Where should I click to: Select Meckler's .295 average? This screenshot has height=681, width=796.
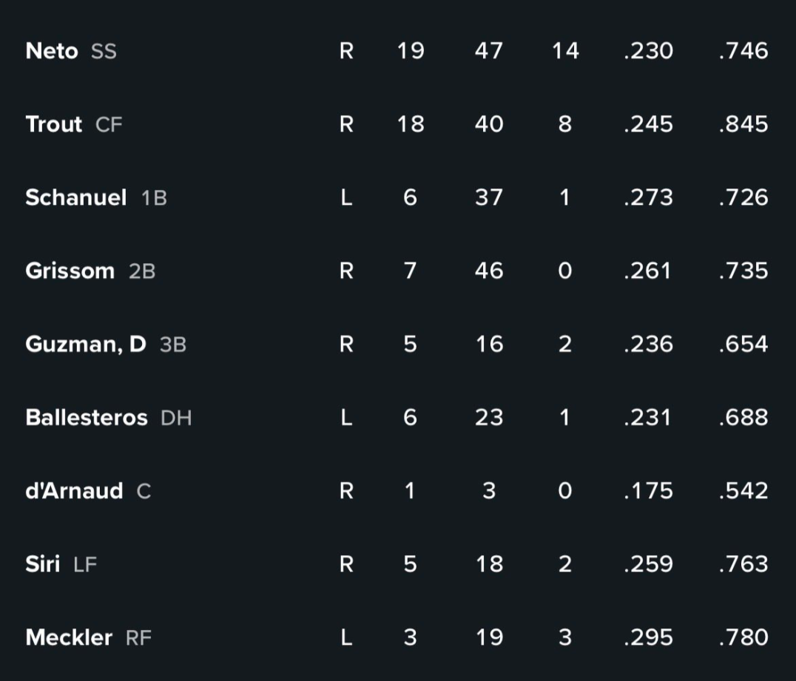coord(648,637)
